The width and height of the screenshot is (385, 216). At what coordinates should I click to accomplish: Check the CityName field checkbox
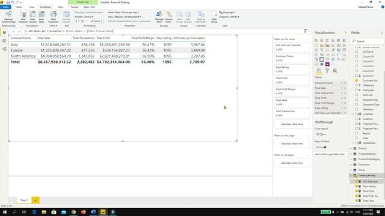(357, 52)
